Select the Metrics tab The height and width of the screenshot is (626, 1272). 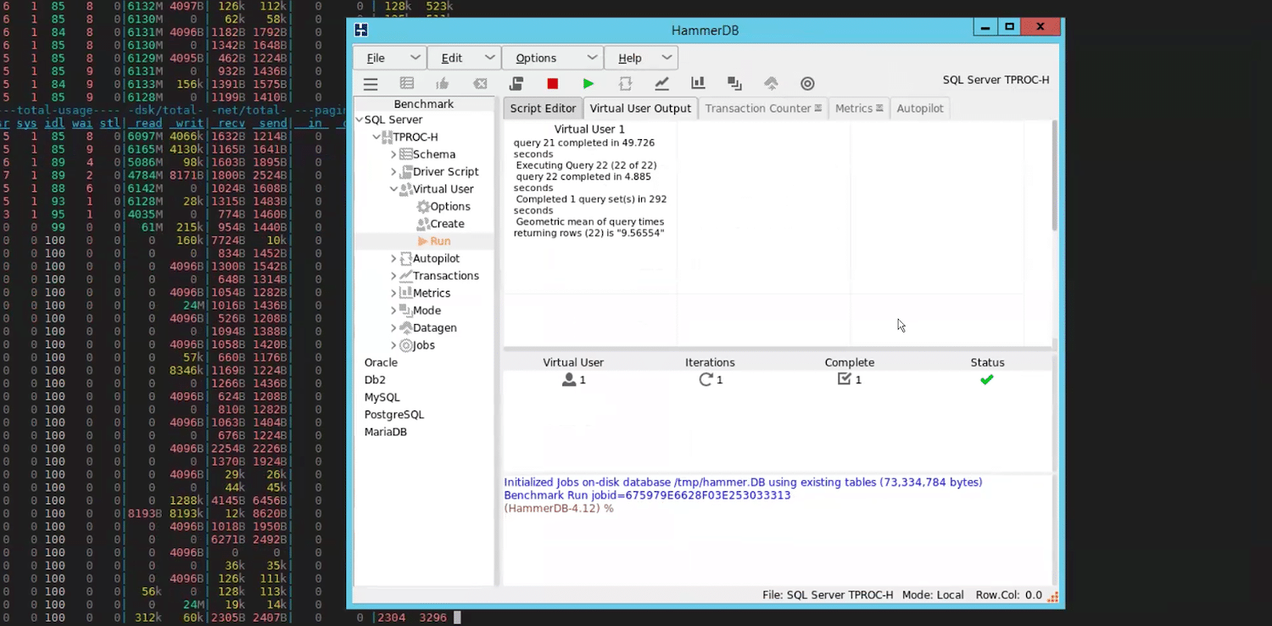pyautogui.click(x=859, y=109)
